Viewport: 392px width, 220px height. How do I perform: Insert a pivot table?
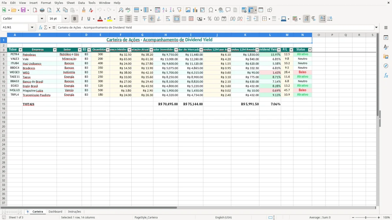click(x=203, y=10)
